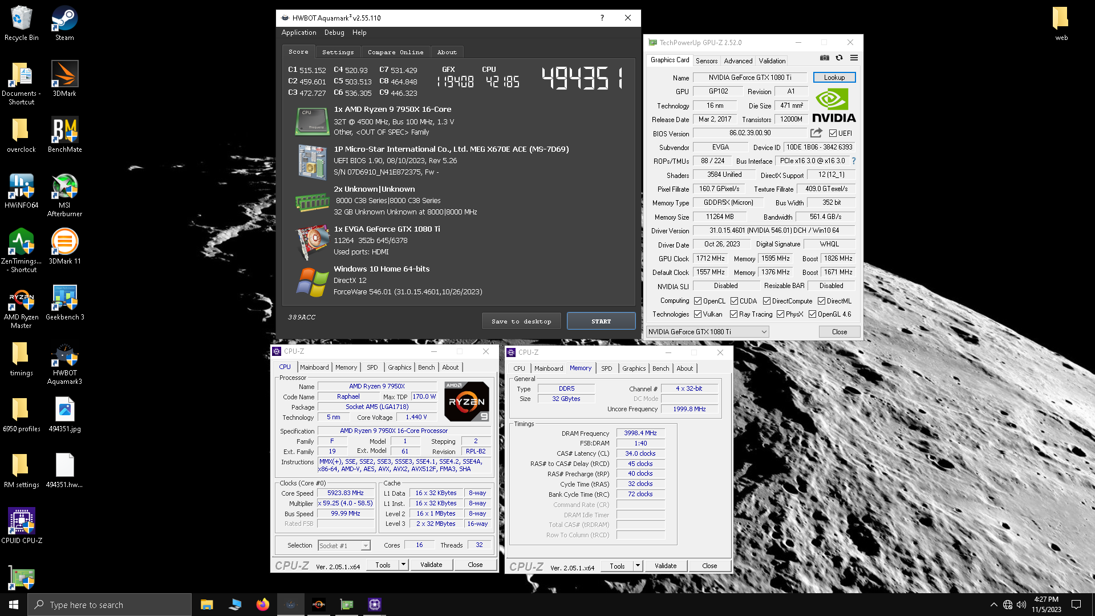Click the GPU-Z refresh icon

pos(839,58)
